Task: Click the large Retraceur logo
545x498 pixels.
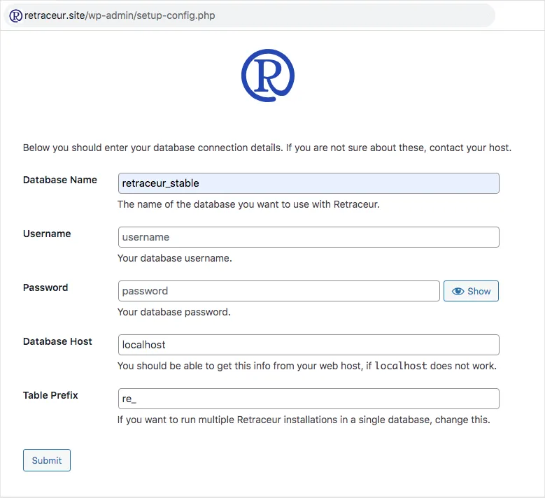Action: coord(268,76)
